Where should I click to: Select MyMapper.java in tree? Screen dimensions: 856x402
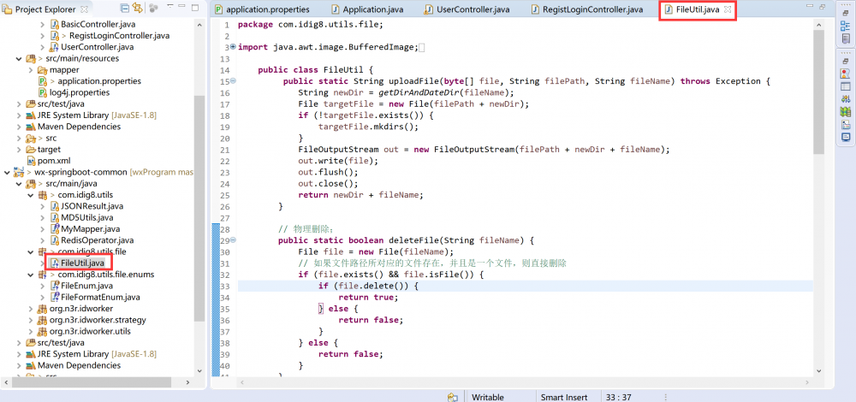(90, 228)
